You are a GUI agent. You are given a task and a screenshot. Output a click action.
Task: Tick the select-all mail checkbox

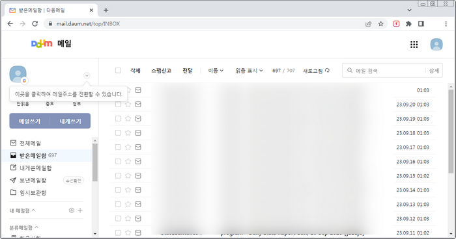point(118,70)
